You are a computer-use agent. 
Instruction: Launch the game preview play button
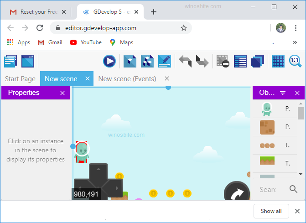(109, 61)
